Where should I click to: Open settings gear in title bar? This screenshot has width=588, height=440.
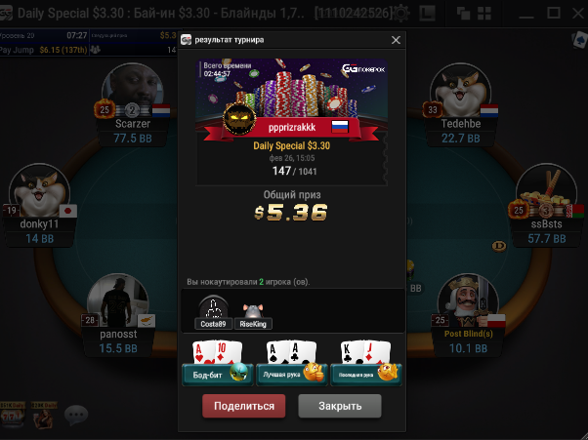(400, 14)
